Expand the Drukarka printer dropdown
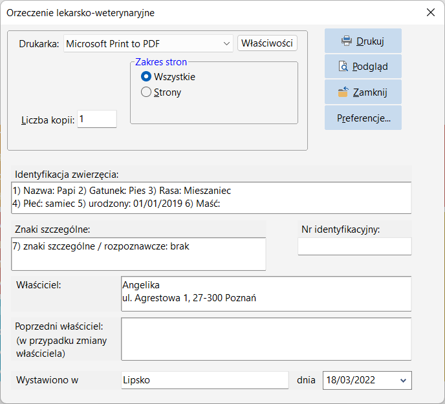Screen dimensions: 445x404 point(226,44)
